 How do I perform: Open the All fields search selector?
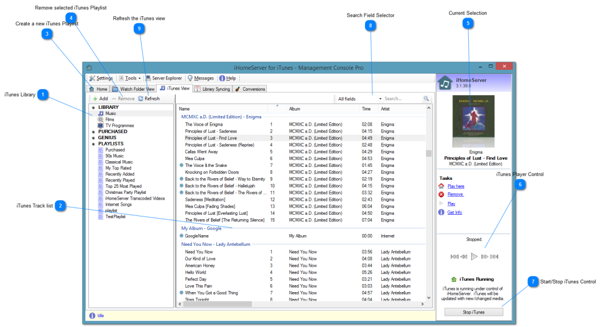click(x=359, y=99)
